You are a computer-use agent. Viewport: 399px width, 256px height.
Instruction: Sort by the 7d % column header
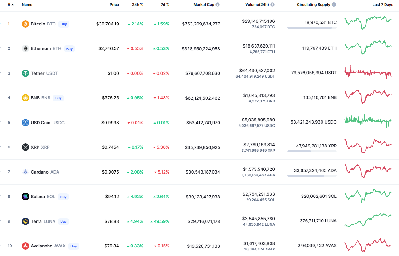tap(165, 5)
